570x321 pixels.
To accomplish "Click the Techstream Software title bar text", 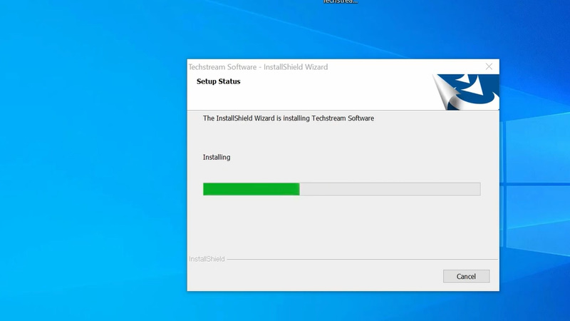I will pos(258,67).
